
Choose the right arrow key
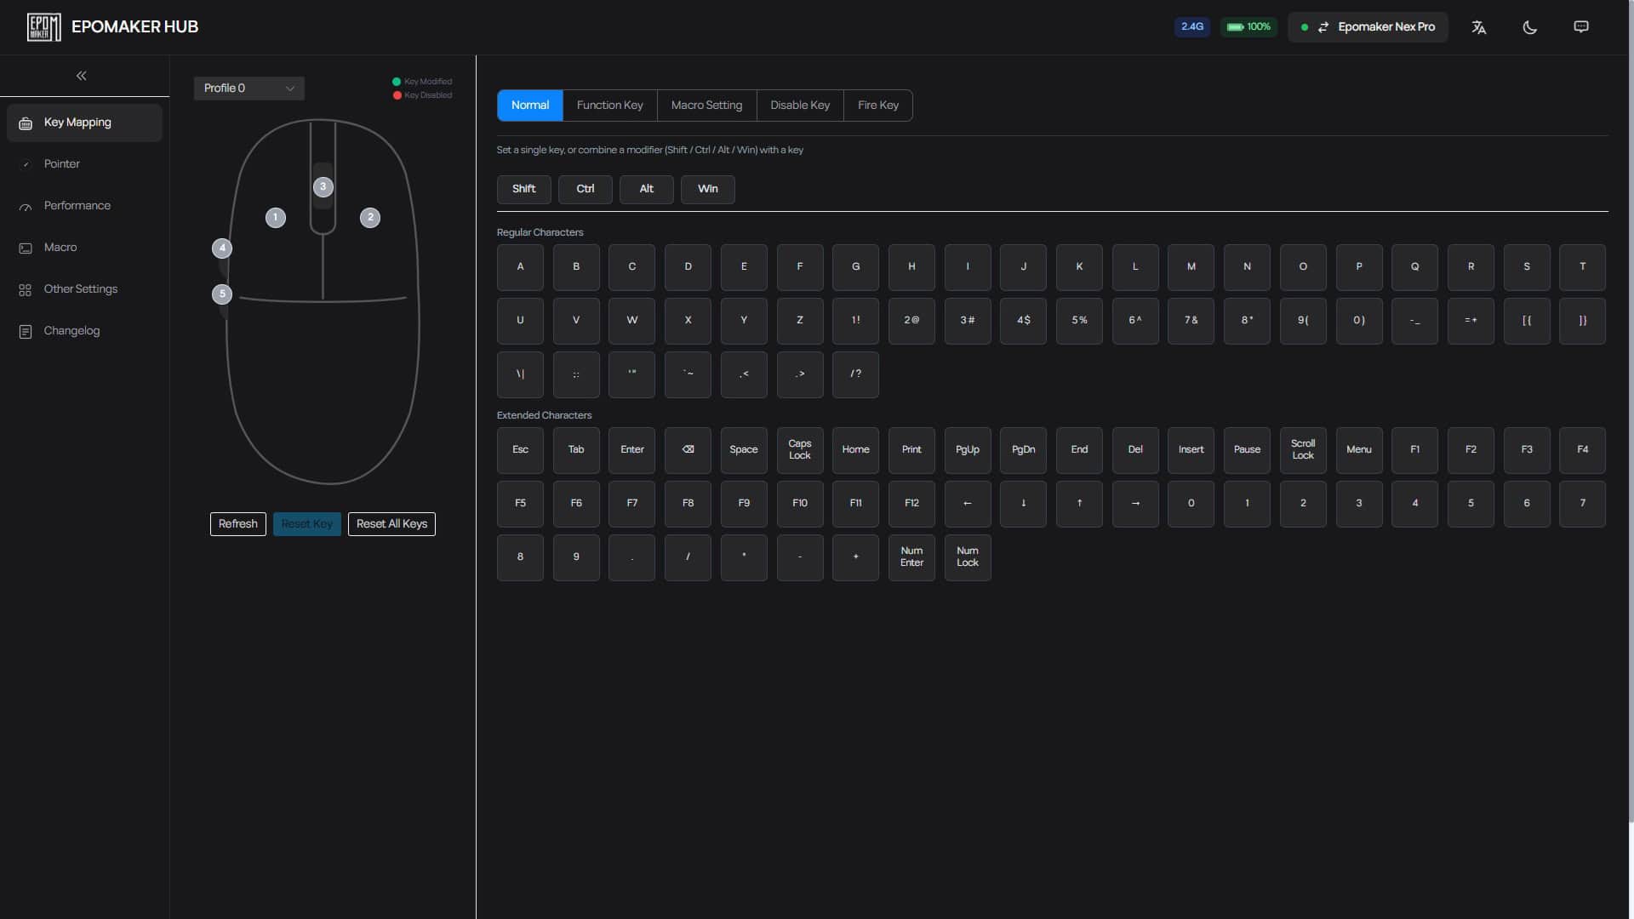pos(1135,504)
